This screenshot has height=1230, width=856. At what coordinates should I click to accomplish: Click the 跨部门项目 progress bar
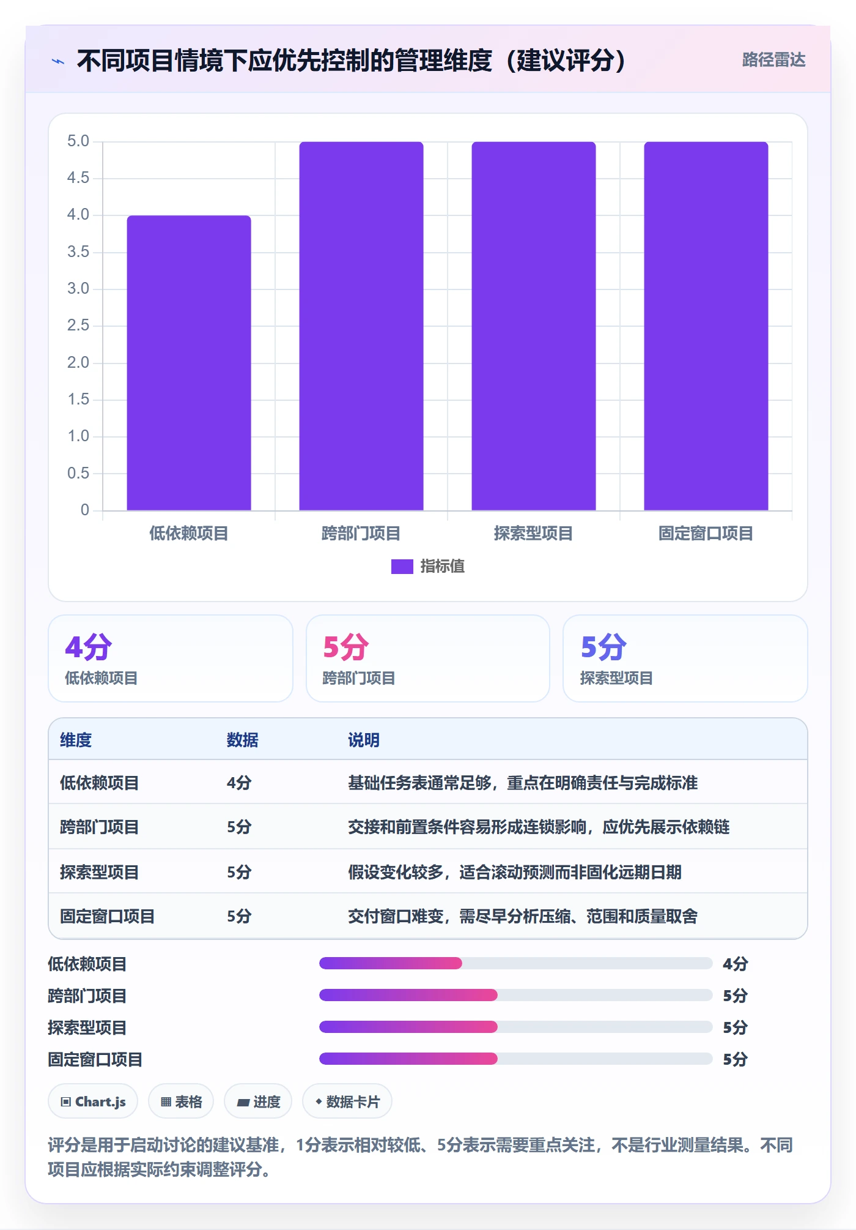[516, 995]
